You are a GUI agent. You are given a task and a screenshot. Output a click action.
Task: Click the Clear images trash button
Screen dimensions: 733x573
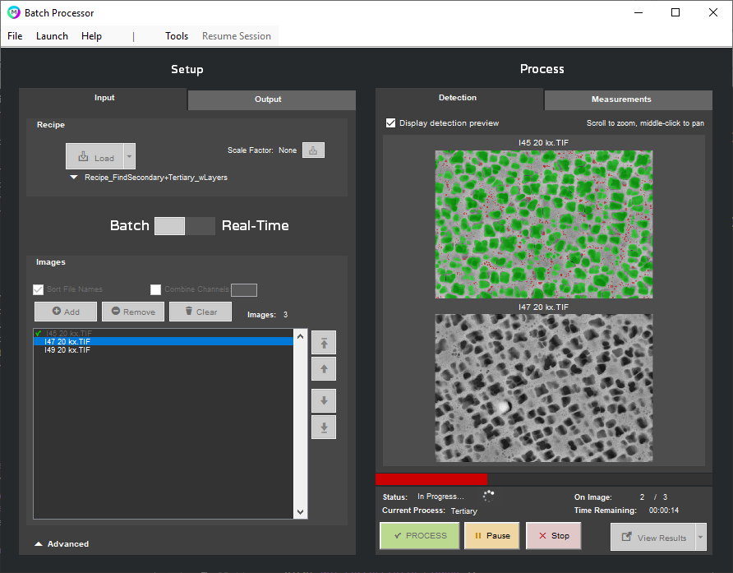click(x=201, y=312)
